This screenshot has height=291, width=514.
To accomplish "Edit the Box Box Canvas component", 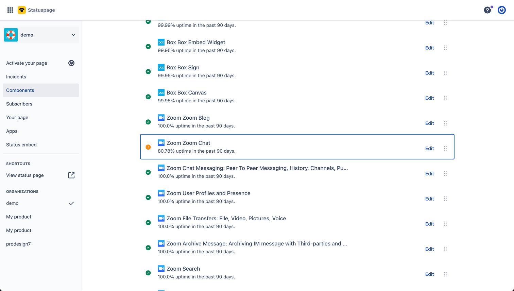I will click(x=430, y=98).
